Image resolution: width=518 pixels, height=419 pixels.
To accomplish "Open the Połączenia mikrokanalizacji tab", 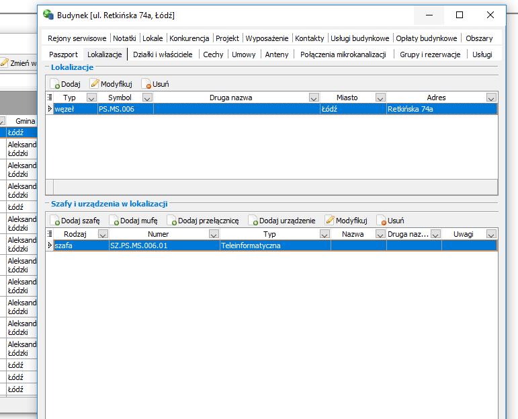I will [343, 54].
